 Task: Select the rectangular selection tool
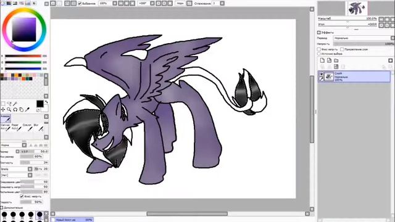point(3,104)
